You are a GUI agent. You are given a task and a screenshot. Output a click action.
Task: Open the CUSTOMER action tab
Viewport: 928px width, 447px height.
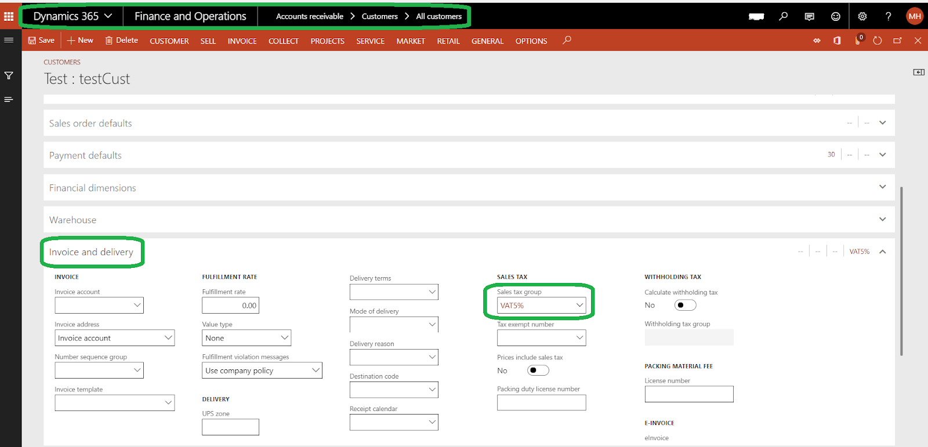pyautogui.click(x=169, y=41)
